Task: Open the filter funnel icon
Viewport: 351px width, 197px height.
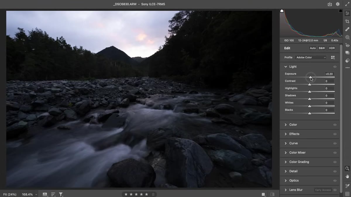Action: pyautogui.click(x=61, y=194)
